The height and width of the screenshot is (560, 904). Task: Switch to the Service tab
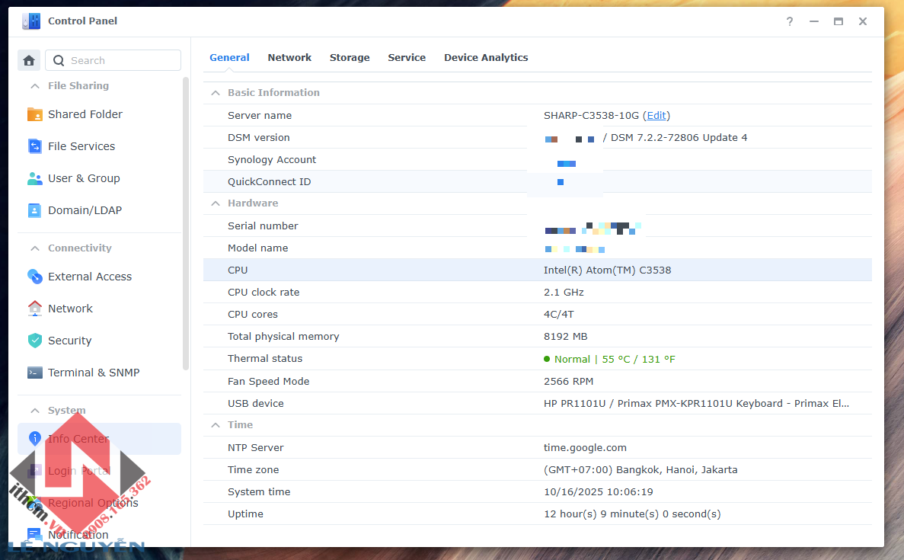[x=407, y=58]
